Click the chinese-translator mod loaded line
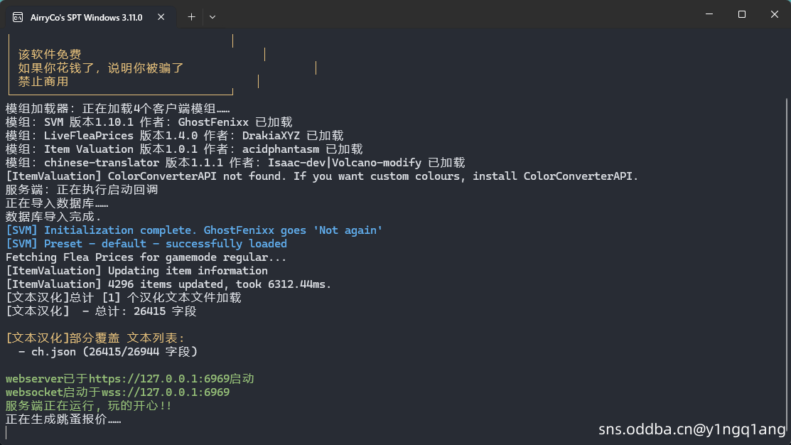Screen dimensions: 791x445 click(x=235, y=163)
